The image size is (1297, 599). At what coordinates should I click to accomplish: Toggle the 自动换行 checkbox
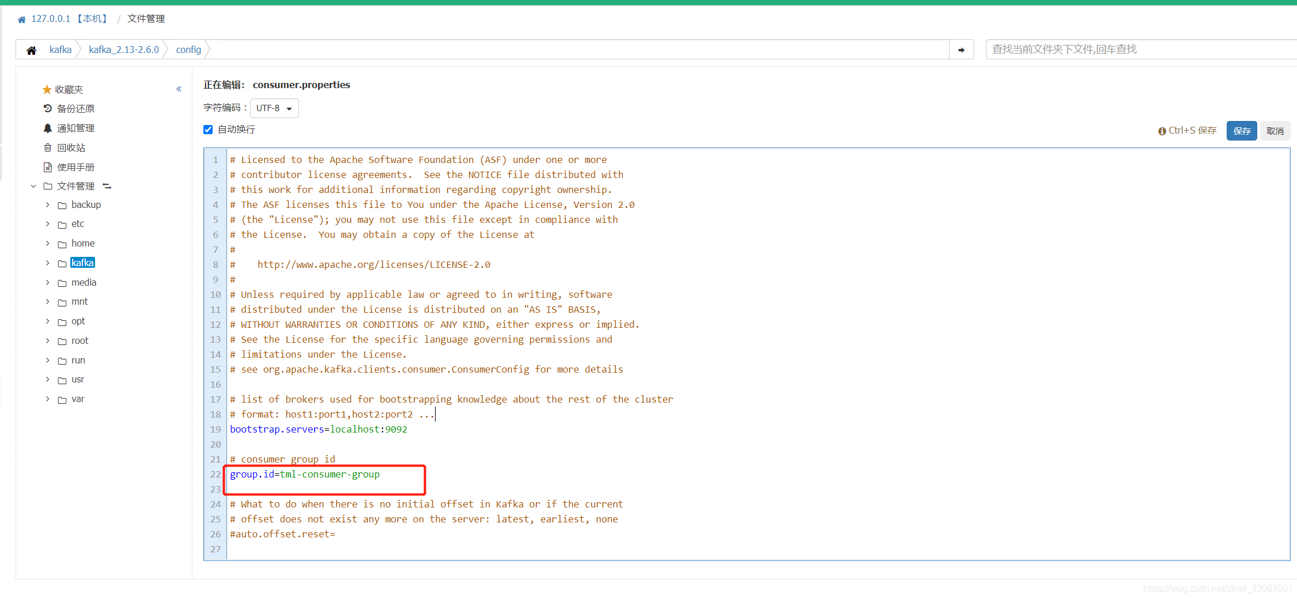tap(208, 130)
